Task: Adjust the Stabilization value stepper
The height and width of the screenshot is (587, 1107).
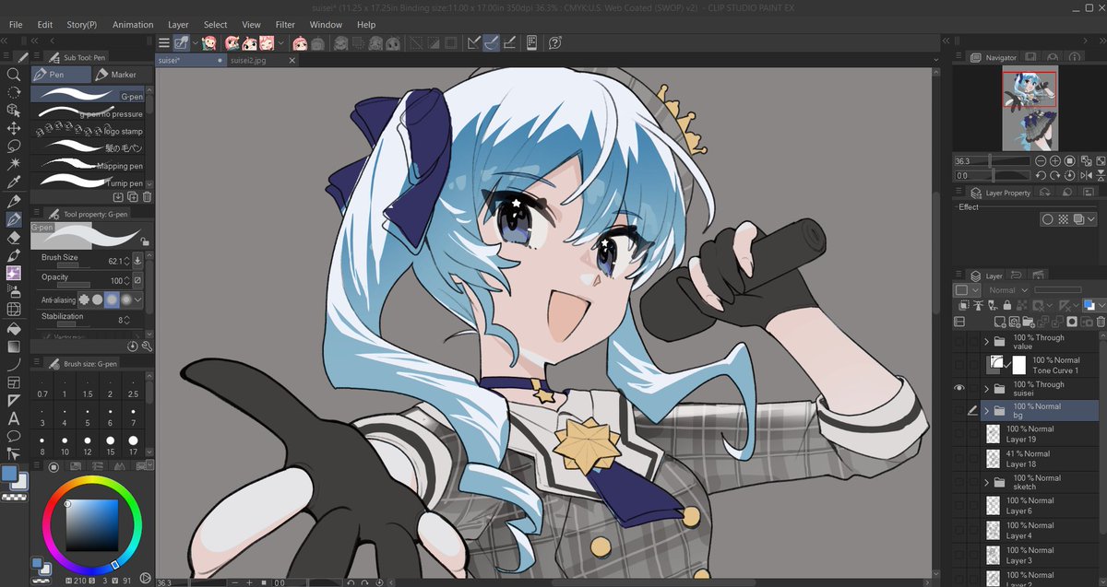Action: tap(125, 320)
